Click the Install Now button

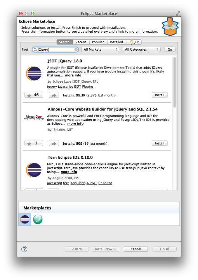[x=105, y=249]
